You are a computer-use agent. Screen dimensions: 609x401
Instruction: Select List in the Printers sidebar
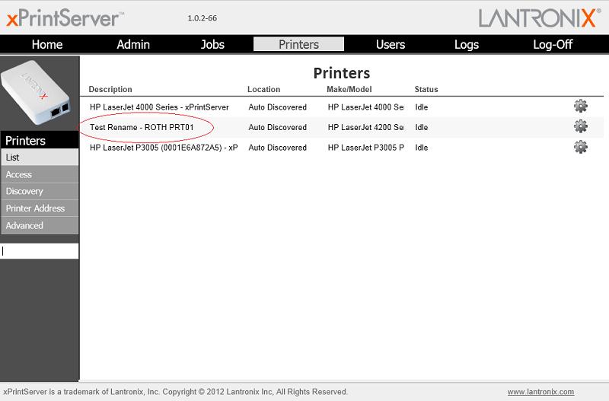coord(40,158)
